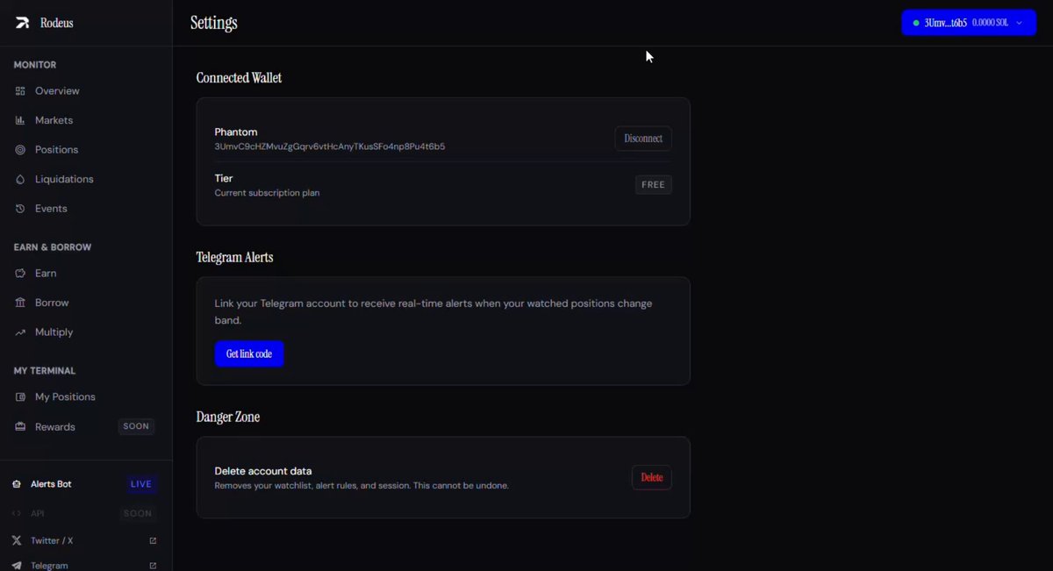Expand the 3Umv...t6b5 wallet dropdown
1053x571 pixels.
[968, 23]
